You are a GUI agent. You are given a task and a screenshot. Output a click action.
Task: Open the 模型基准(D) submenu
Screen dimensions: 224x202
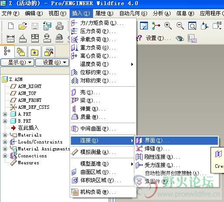click(x=103, y=164)
